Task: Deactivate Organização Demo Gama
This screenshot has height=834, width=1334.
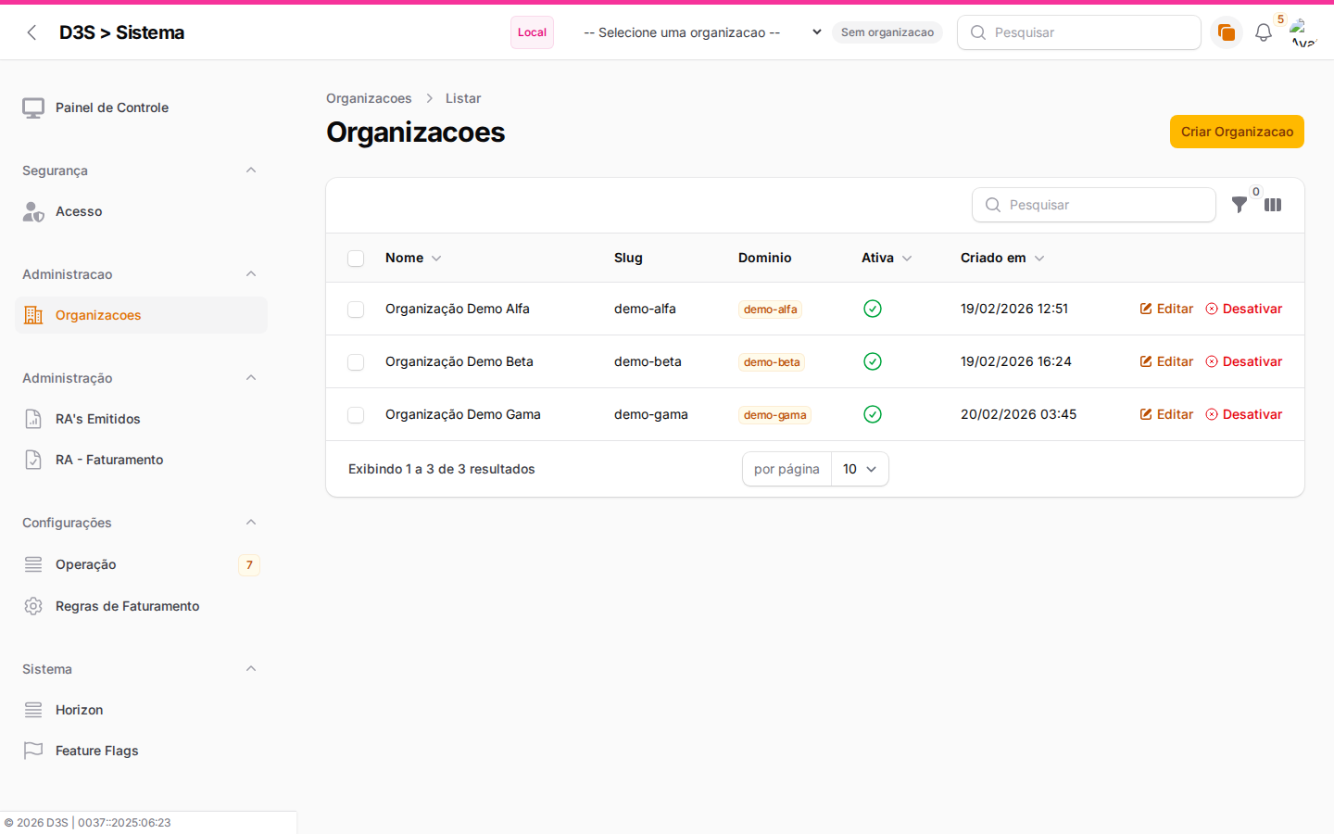Action: (x=1244, y=414)
